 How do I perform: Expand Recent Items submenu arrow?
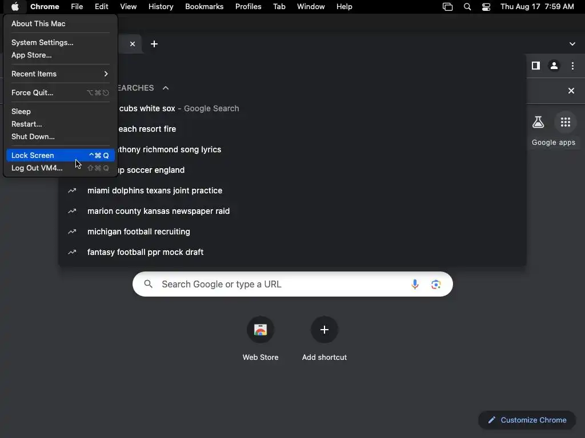tap(106, 74)
